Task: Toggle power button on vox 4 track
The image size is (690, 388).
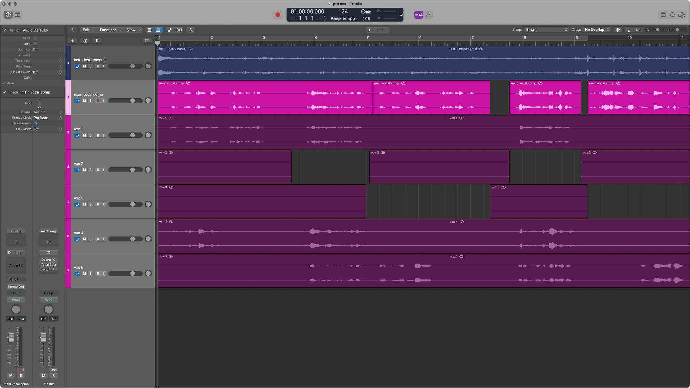Action: (x=77, y=239)
